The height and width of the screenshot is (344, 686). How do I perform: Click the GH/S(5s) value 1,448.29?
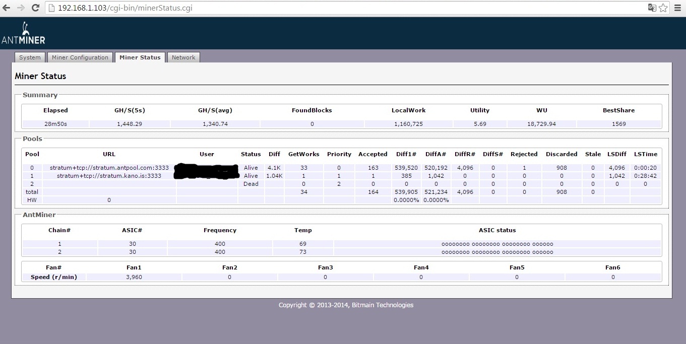tap(130, 124)
